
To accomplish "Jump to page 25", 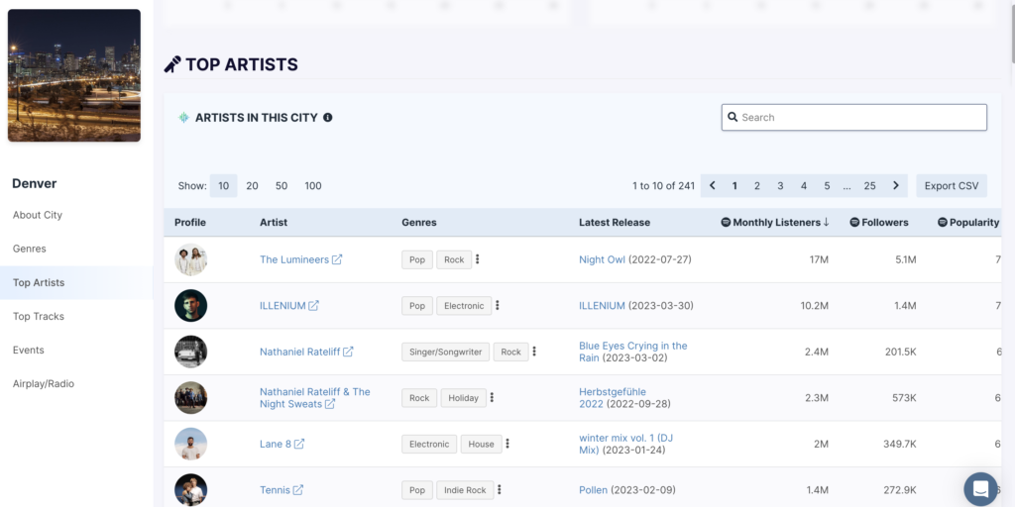I will tap(869, 185).
